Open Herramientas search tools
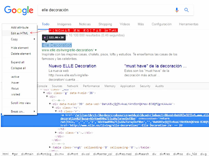The height and width of the screenshot is (156, 209). coord(188,24)
